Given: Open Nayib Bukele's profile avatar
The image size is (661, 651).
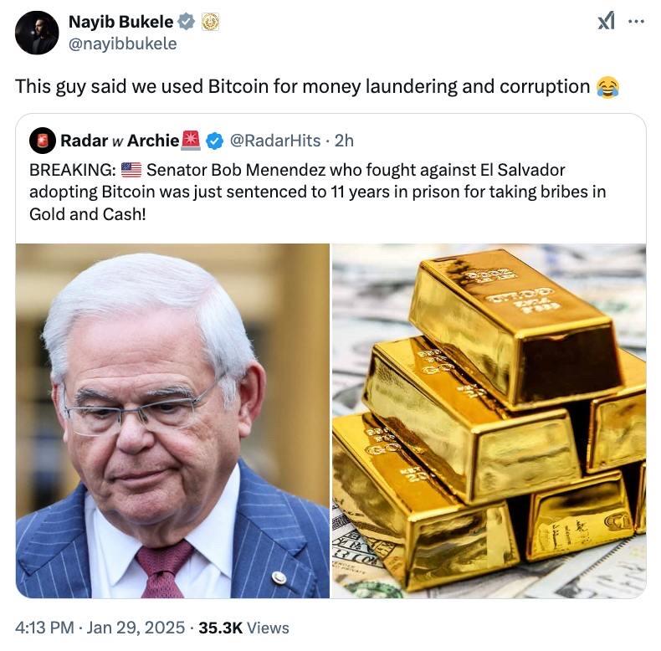Looking at the screenshot, I should pos(37,33).
